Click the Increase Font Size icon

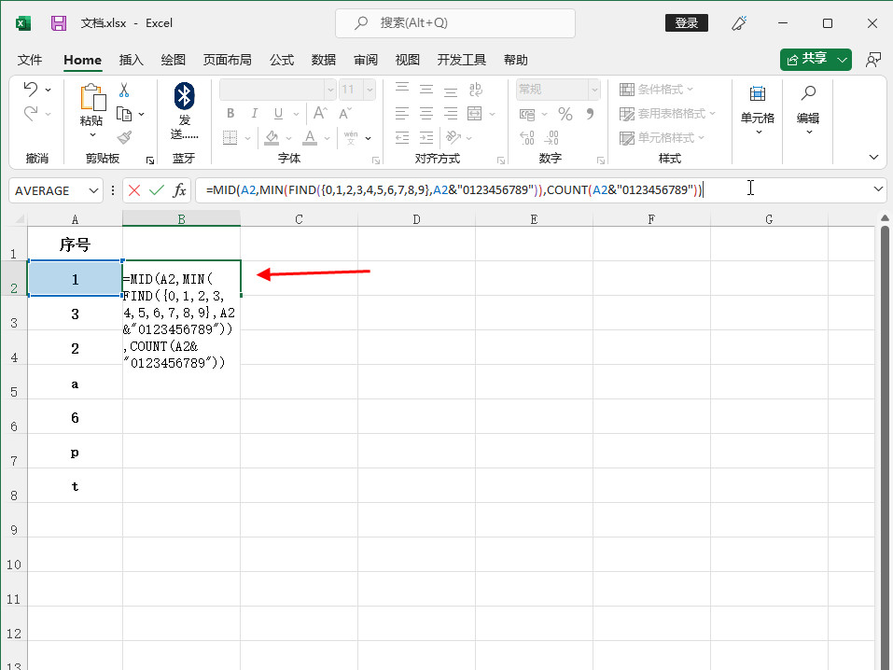click(x=320, y=113)
